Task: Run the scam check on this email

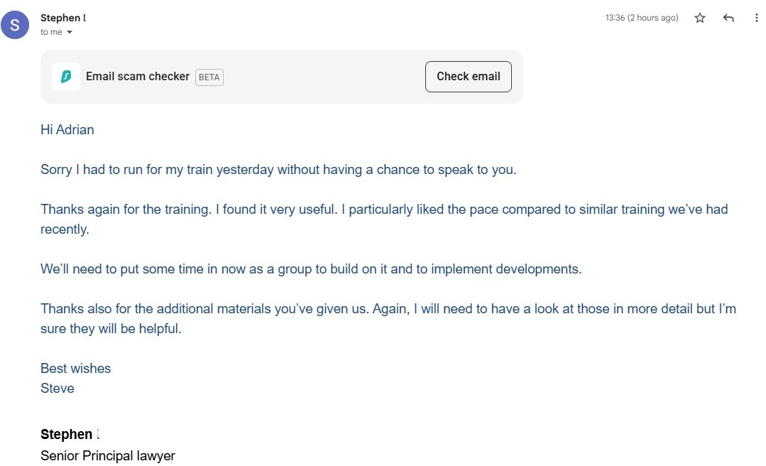Action: coord(468,76)
